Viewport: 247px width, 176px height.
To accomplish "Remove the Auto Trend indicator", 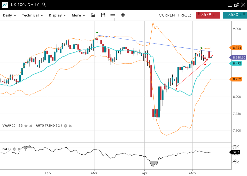I will coord(70,126).
